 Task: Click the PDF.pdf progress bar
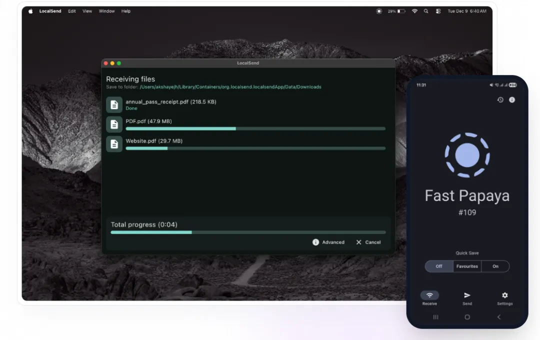coord(255,128)
